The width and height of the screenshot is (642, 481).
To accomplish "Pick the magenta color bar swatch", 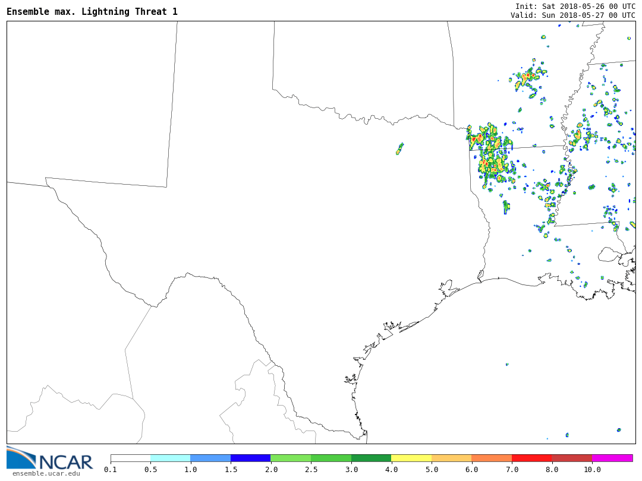I will (612, 458).
